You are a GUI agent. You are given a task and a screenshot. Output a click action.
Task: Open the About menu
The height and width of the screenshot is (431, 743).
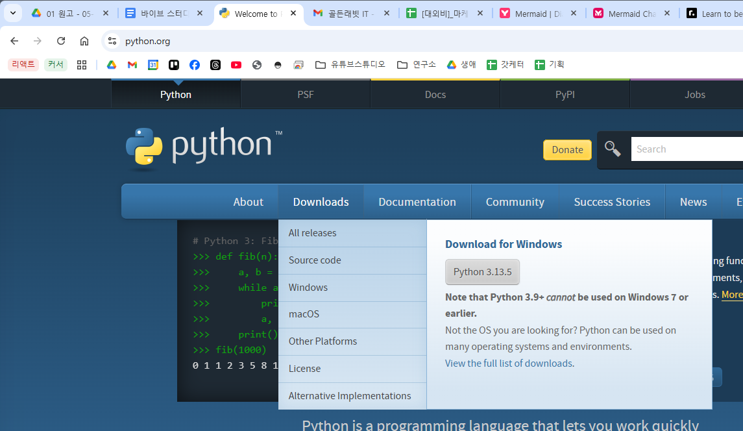click(x=248, y=202)
